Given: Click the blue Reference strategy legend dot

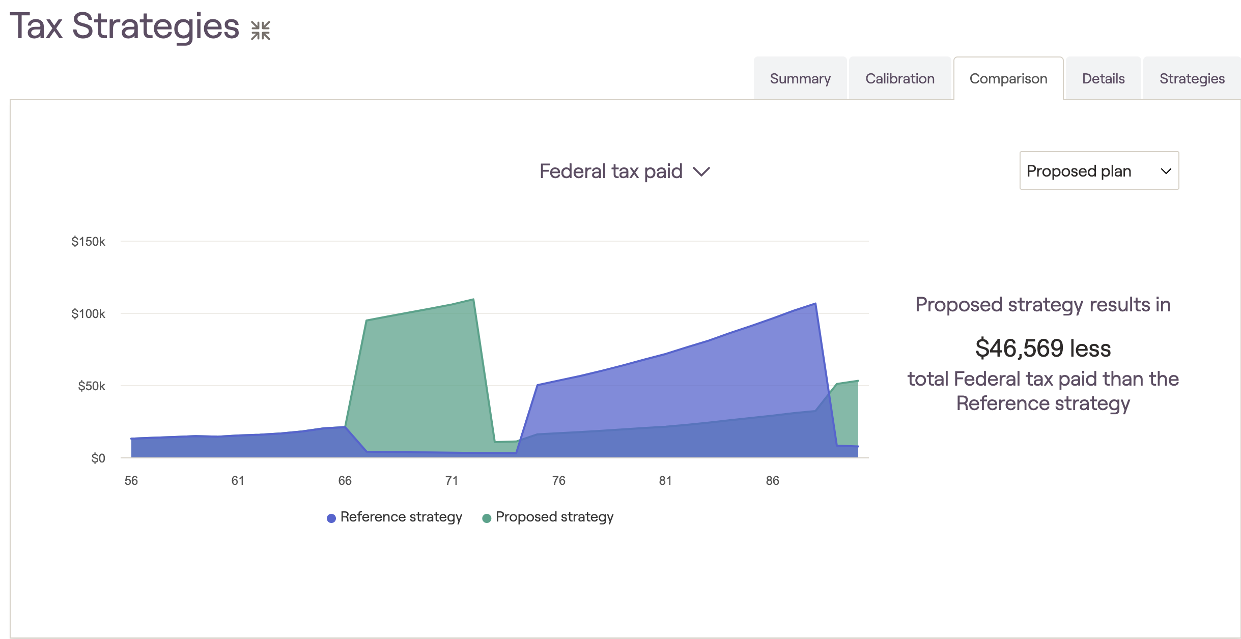Looking at the screenshot, I should tap(331, 518).
